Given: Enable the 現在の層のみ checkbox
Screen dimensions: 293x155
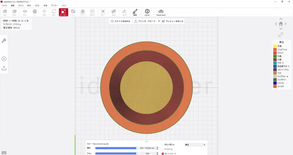Looking at the screenshot, I should [163, 144].
